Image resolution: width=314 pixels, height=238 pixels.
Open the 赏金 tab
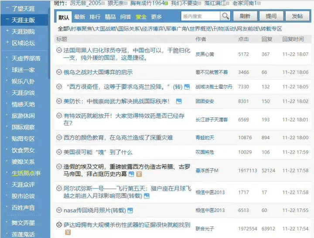141,17
